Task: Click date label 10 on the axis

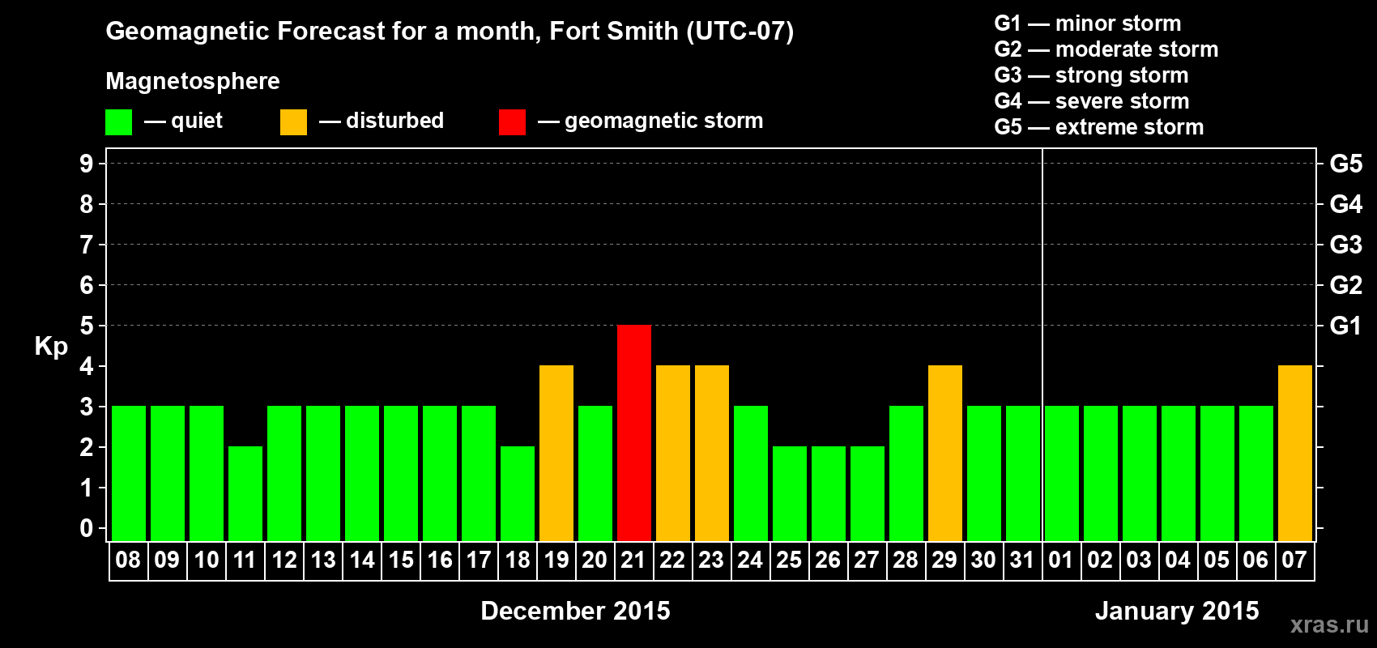Action: pos(206,560)
